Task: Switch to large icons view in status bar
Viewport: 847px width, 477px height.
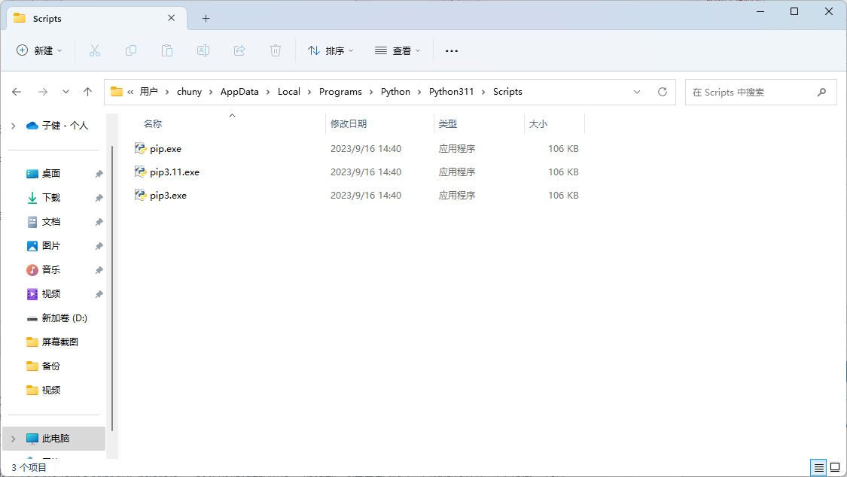Action: point(835,467)
